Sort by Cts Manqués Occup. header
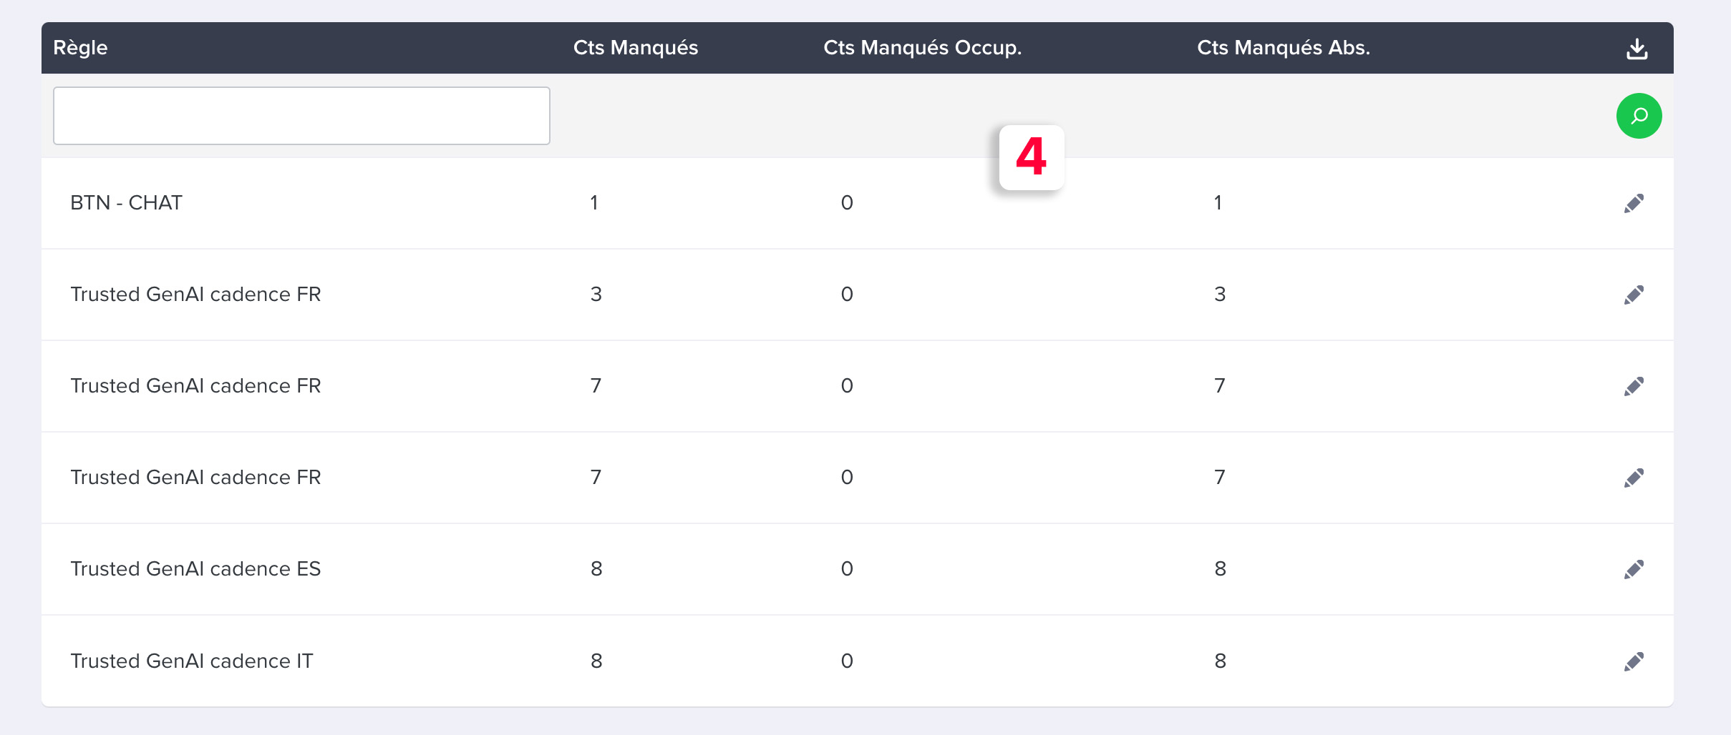The height and width of the screenshot is (735, 1731). pyautogui.click(x=922, y=48)
